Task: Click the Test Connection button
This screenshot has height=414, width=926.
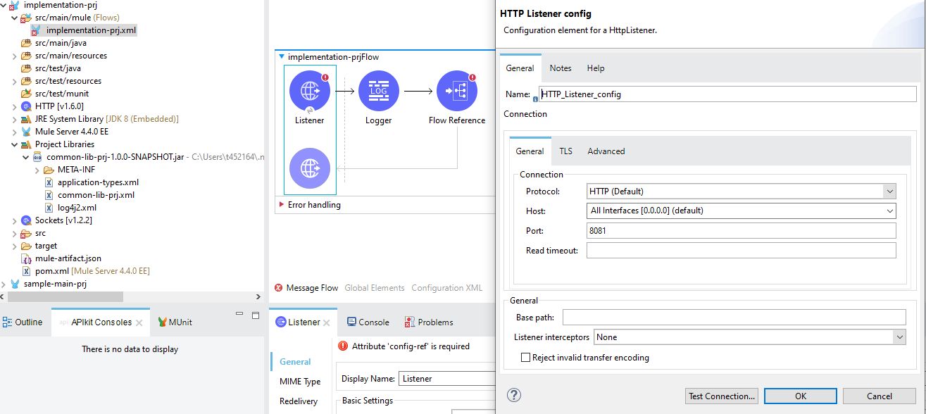Action: (722, 396)
